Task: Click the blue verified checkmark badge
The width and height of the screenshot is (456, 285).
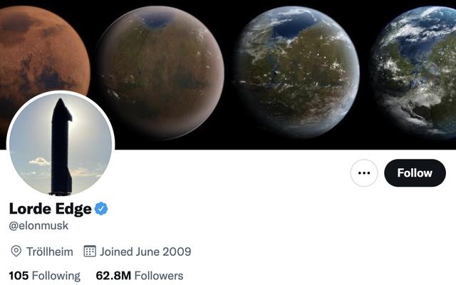Action: click(101, 209)
